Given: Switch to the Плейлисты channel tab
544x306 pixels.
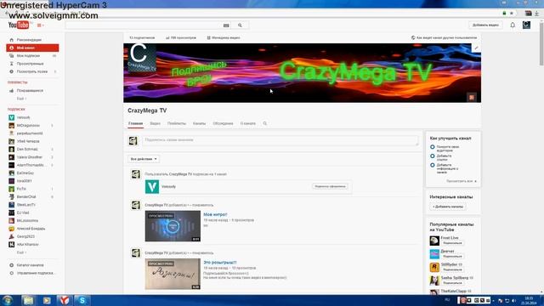Looking at the screenshot, I should (x=177, y=123).
